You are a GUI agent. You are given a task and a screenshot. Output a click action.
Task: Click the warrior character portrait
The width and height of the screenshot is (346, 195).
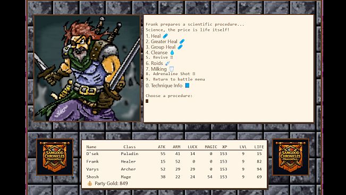[87, 68]
